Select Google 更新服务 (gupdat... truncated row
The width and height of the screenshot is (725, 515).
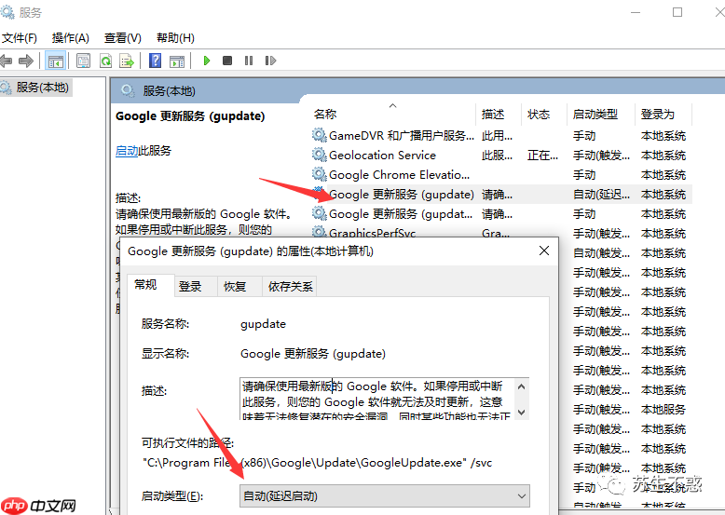pos(501,214)
